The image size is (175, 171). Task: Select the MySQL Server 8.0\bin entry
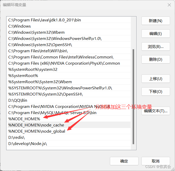pos(69,113)
